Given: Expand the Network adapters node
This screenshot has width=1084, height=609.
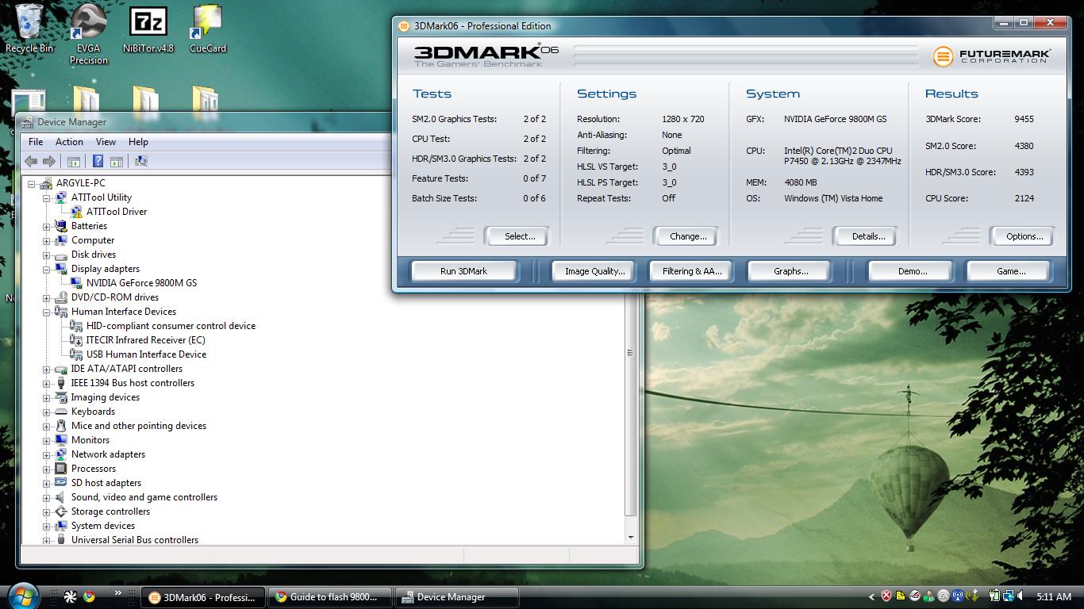Looking at the screenshot, I should [47, 454].
